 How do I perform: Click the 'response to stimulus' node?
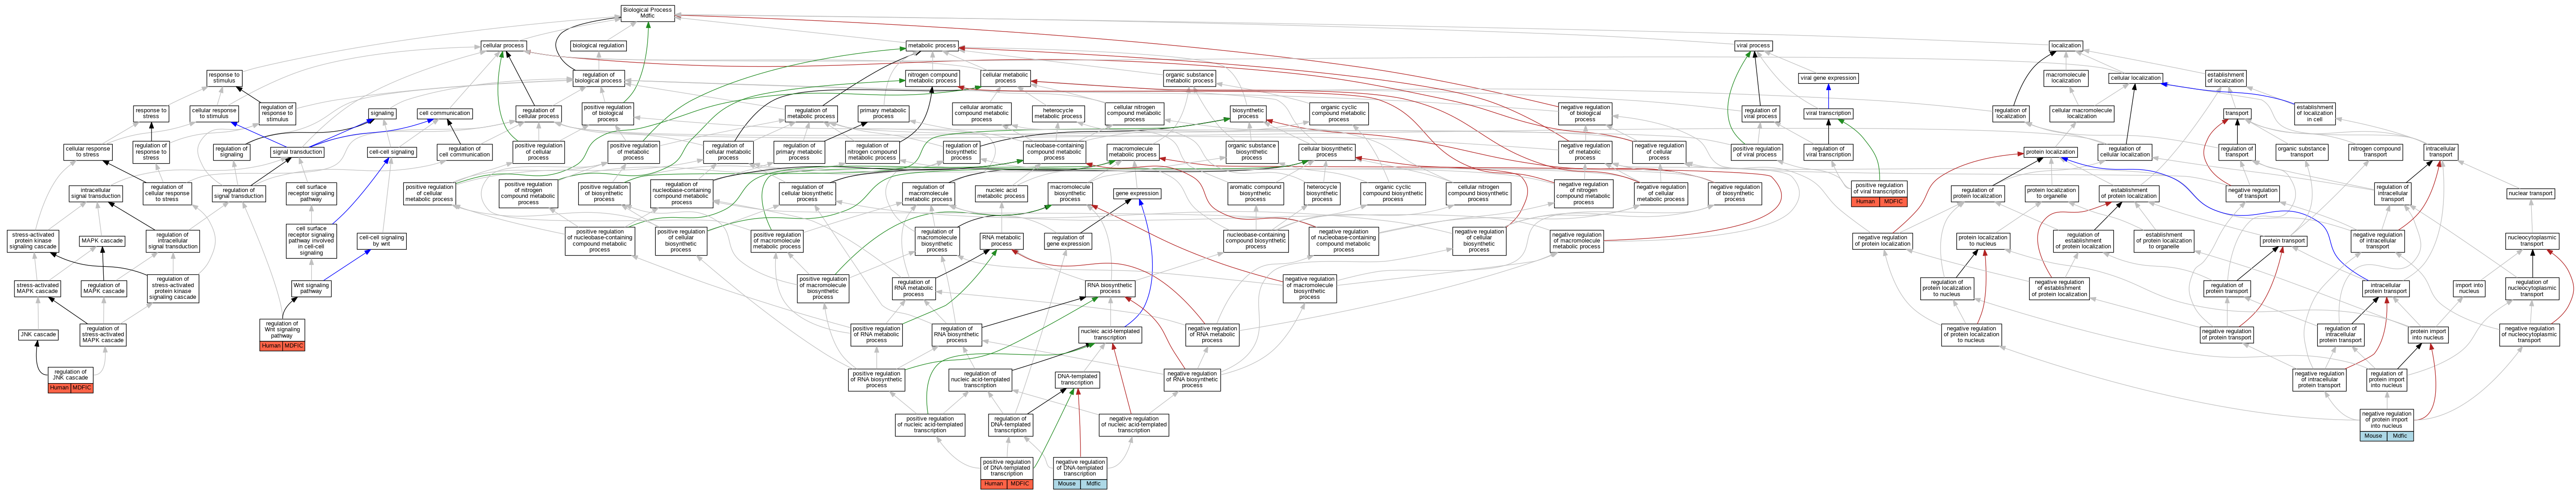pyautogui.click(x=224, y=78)
